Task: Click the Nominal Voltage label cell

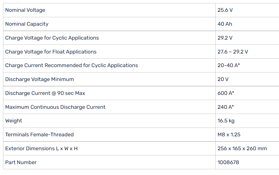Action: (25, 10)
